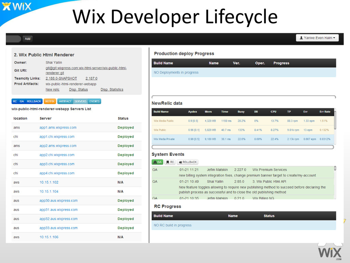Click the Add button in top bar
The image size is (350, 263).
click(27, 39)
